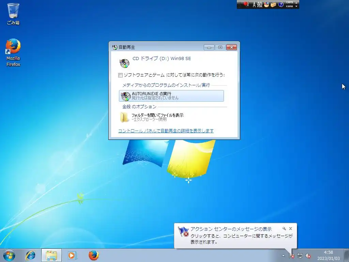
Task: Open the muted volume tray icon
Action: point(308,256)
